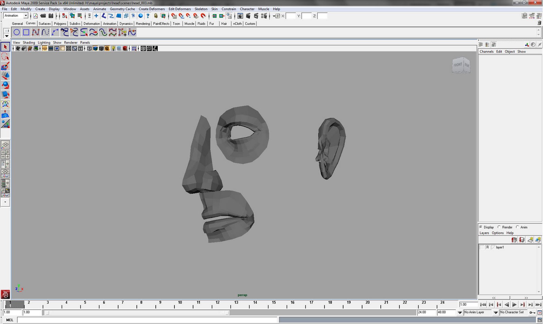This screenshot has width=543, height=324.
Task: Click the Open Scene folder icon
Action: tap(43, 16)
